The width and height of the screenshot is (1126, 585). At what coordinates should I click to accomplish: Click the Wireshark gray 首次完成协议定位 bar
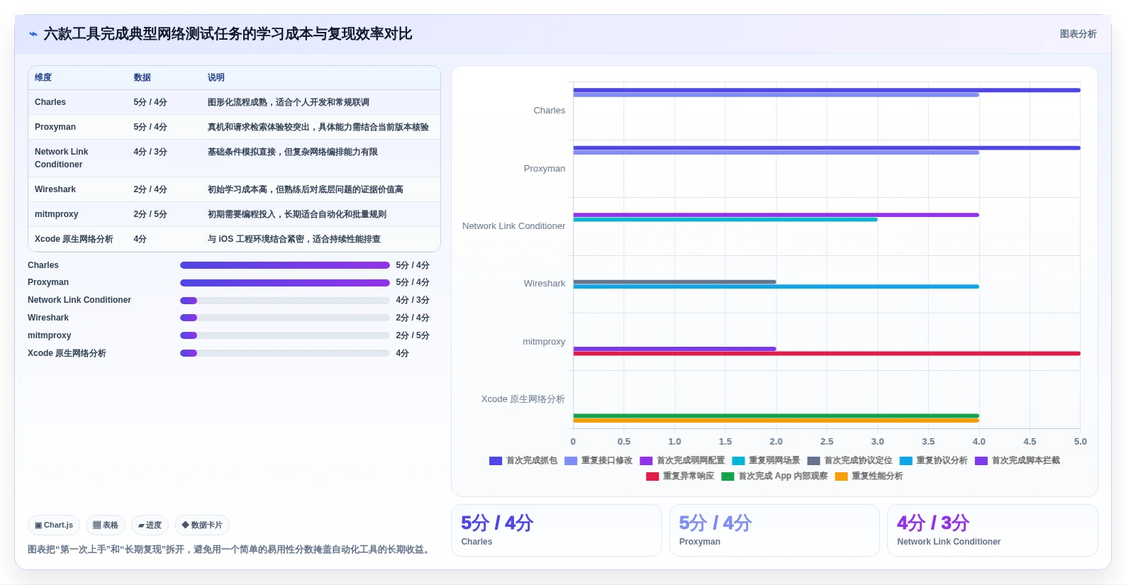(675, 282)
